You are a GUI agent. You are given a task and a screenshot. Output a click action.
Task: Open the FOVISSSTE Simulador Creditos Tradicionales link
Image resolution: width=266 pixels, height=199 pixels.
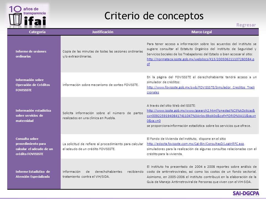click(x=201, y=90)
